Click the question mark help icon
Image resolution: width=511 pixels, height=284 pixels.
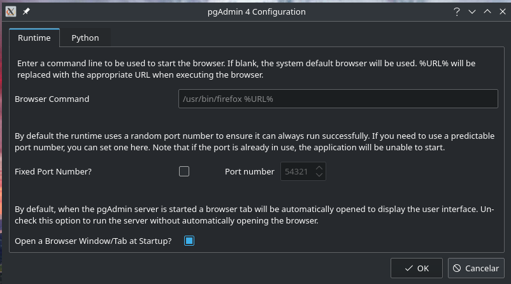457,11
